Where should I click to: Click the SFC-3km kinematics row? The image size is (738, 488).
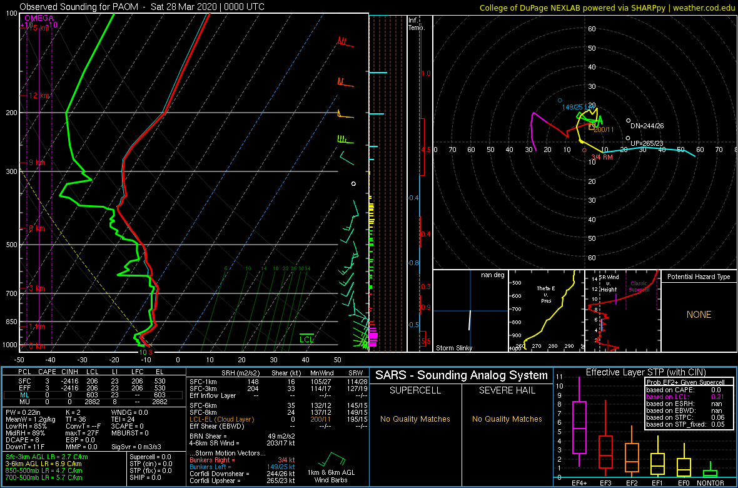(x=278, y=388)
